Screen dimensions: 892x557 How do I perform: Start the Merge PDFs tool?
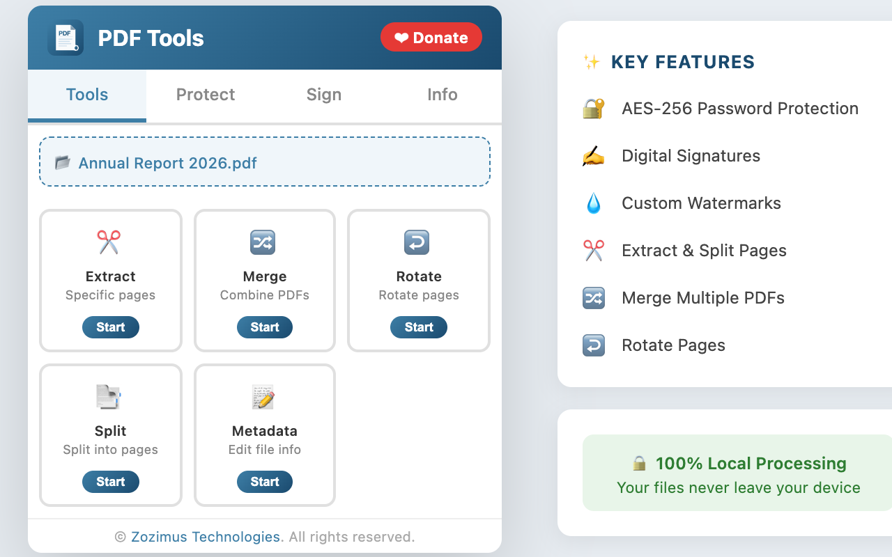tap(265, 327)
